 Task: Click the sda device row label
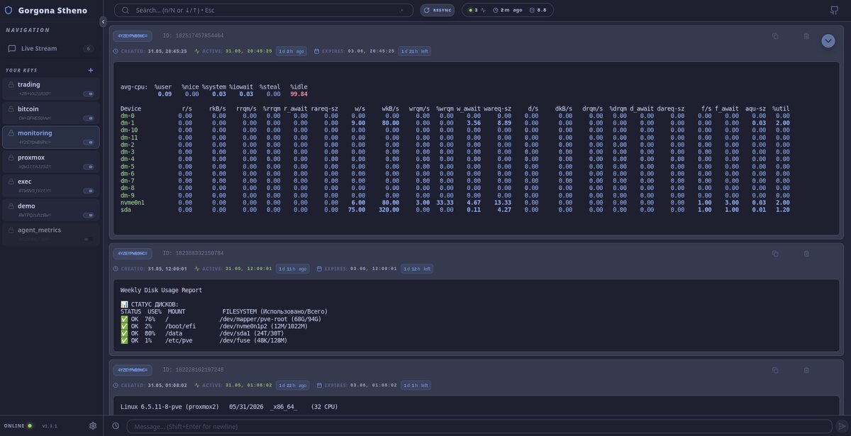[x=126, y=210]
